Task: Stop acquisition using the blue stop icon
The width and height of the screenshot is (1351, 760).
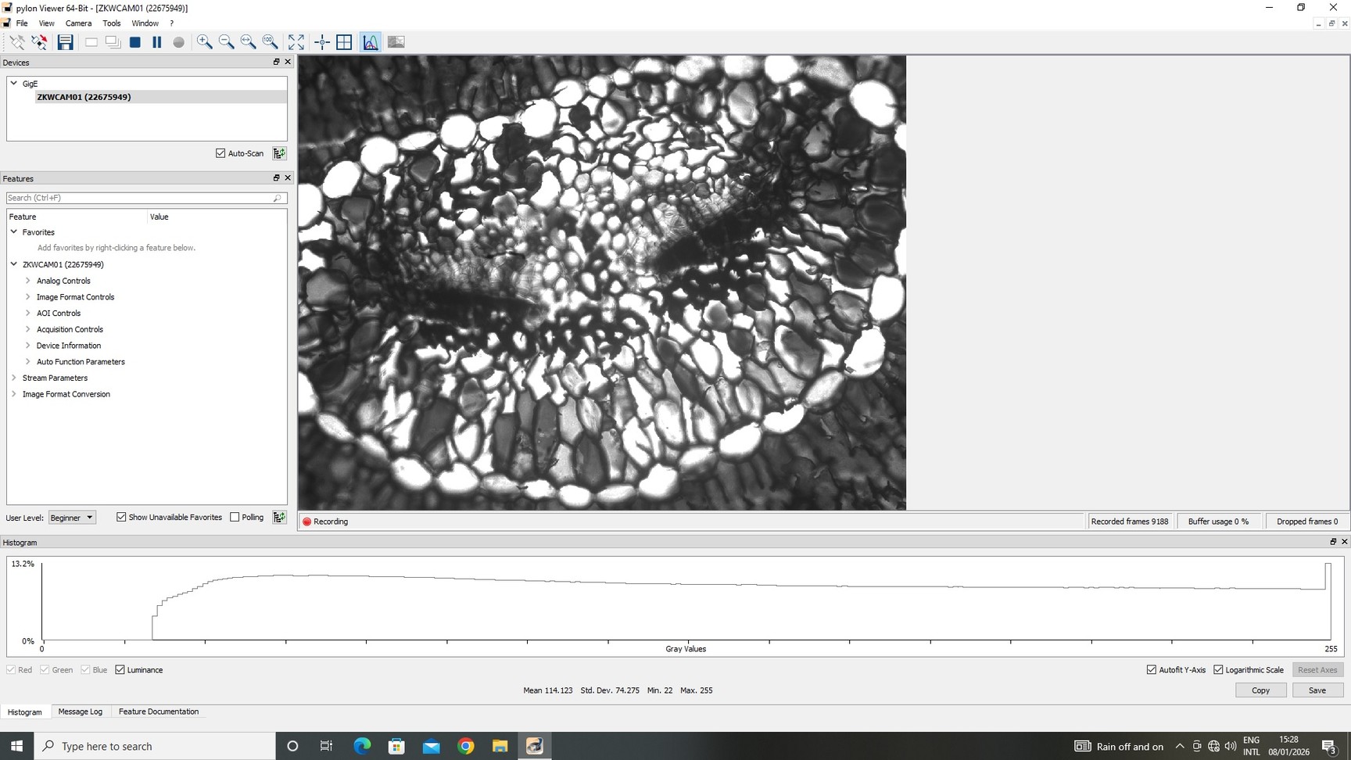Action: point(134,42)
